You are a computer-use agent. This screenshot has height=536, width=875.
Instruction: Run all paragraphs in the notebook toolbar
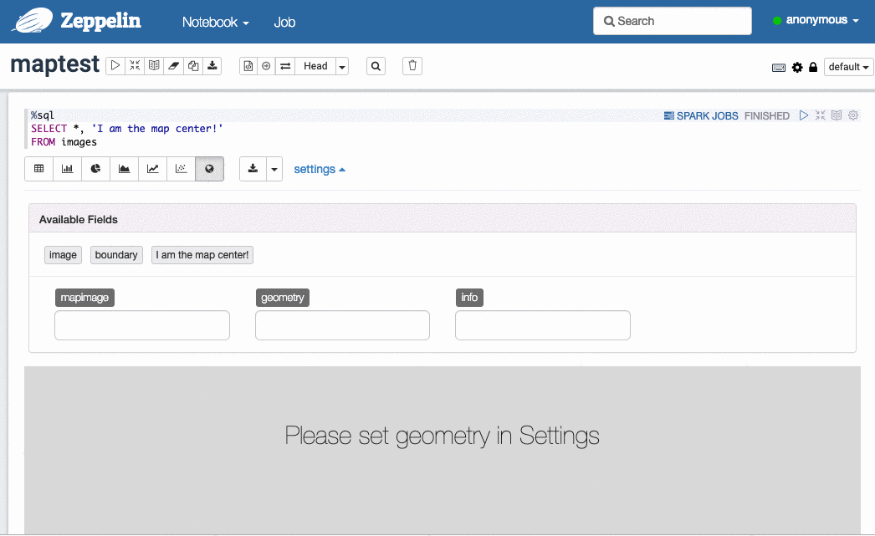click(x=115, y=66)
